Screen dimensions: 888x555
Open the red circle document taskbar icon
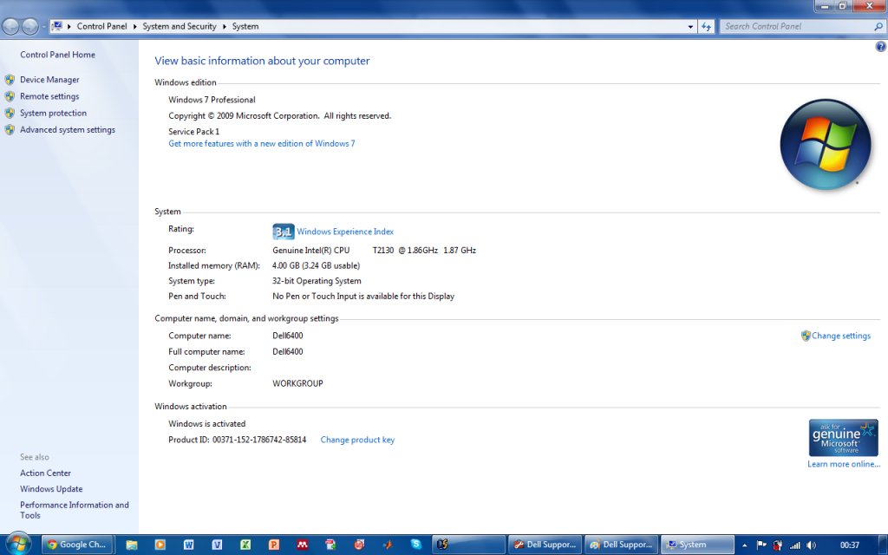tap(359, 545)
